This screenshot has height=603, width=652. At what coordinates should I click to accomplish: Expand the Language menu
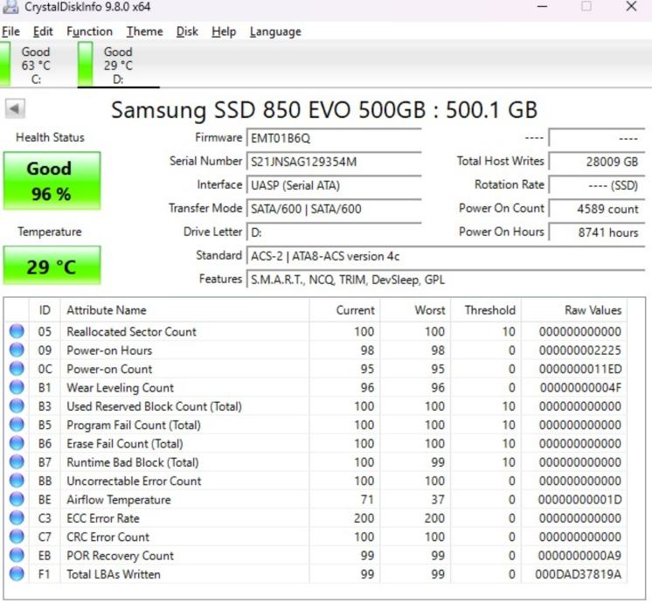click(x=275, y=31)
